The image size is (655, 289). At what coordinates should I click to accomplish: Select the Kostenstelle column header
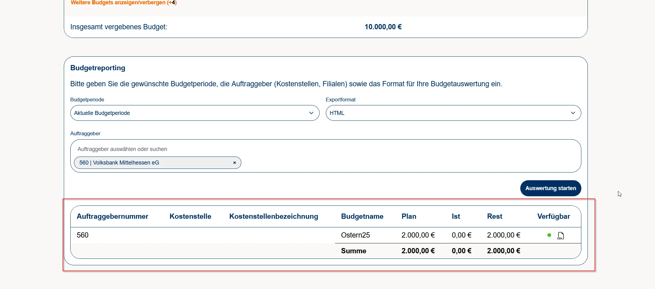click(190, 216)
